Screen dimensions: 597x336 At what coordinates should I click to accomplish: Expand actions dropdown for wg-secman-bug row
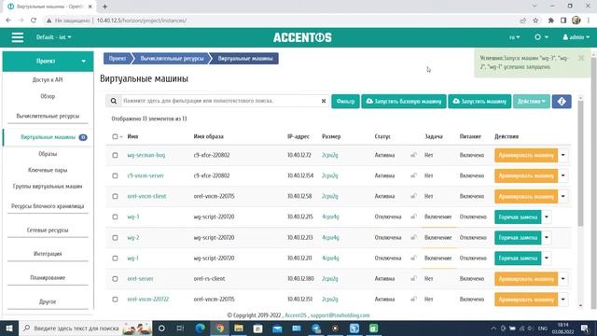[x=563, y=155]
